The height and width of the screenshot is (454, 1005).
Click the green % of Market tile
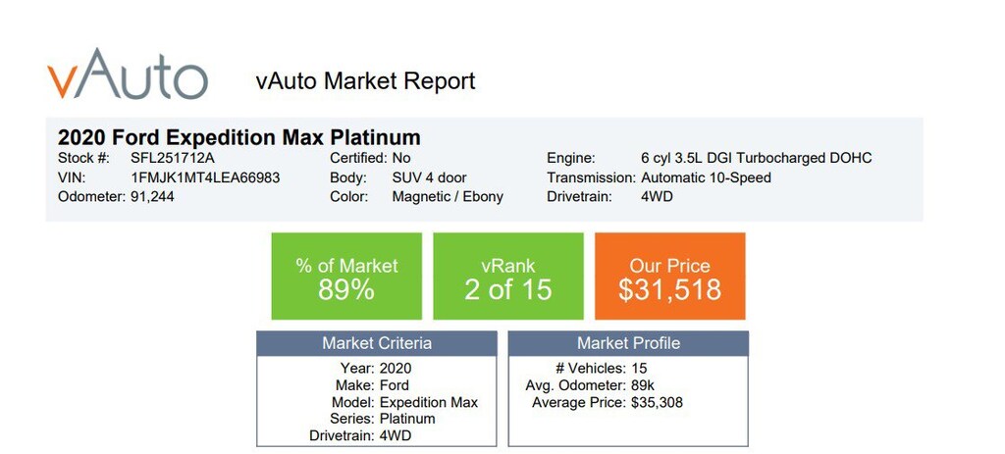(346, 277)
